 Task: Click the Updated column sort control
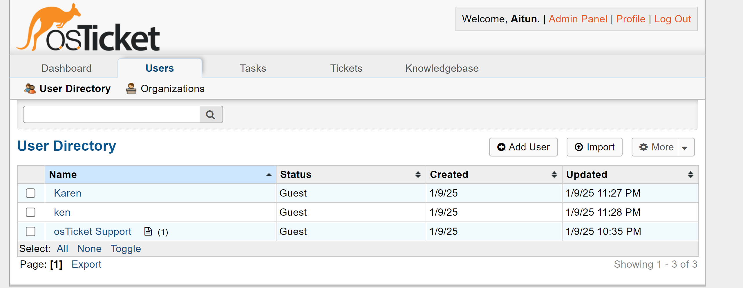(x=690, y=174)
